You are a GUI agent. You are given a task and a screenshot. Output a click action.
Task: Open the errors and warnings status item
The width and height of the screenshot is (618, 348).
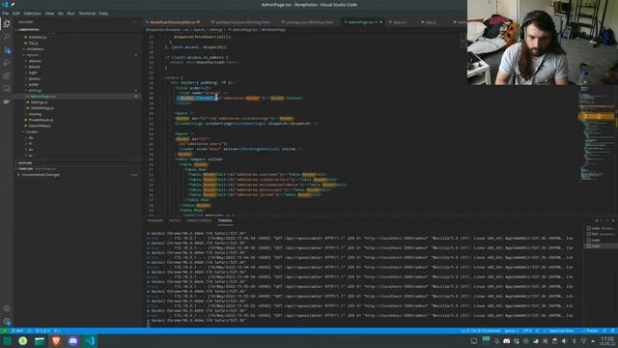42,331
